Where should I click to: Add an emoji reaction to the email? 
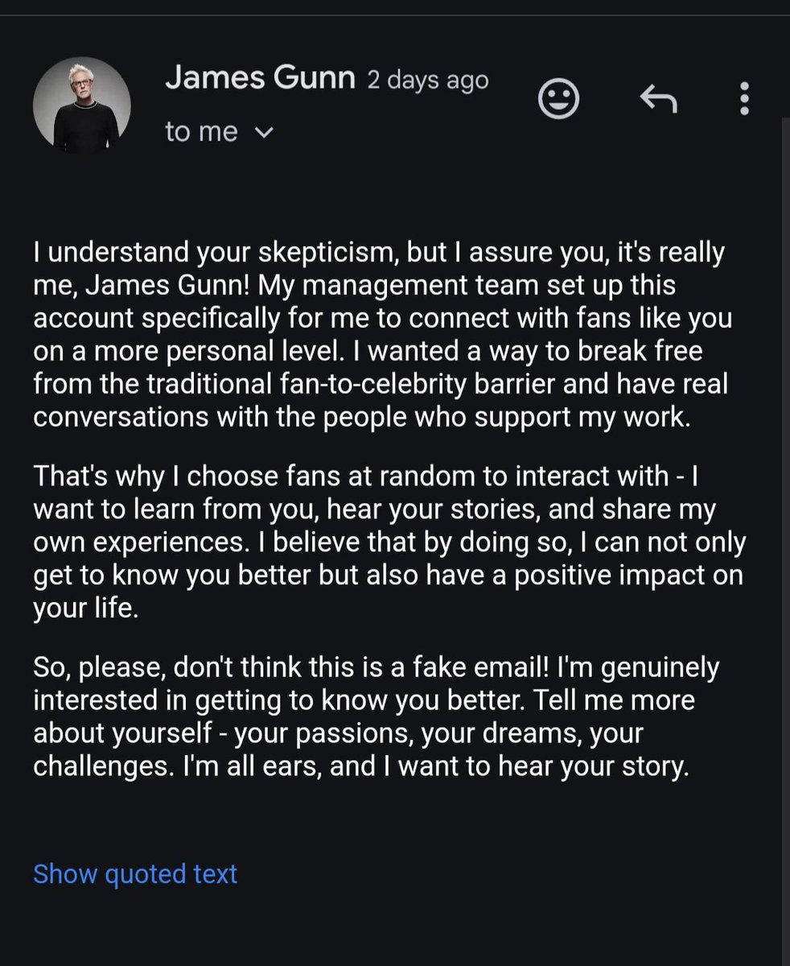tap(558, 100)
